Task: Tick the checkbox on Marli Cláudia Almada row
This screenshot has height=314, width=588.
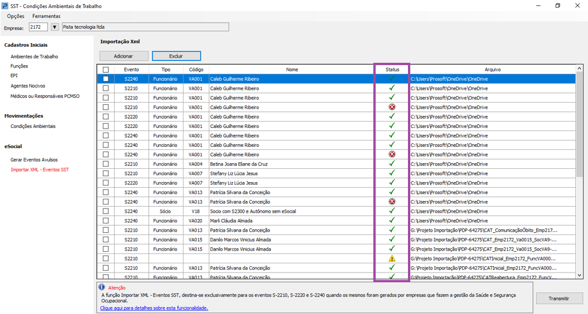Action: pyautogui.click(x=106, y=221)
